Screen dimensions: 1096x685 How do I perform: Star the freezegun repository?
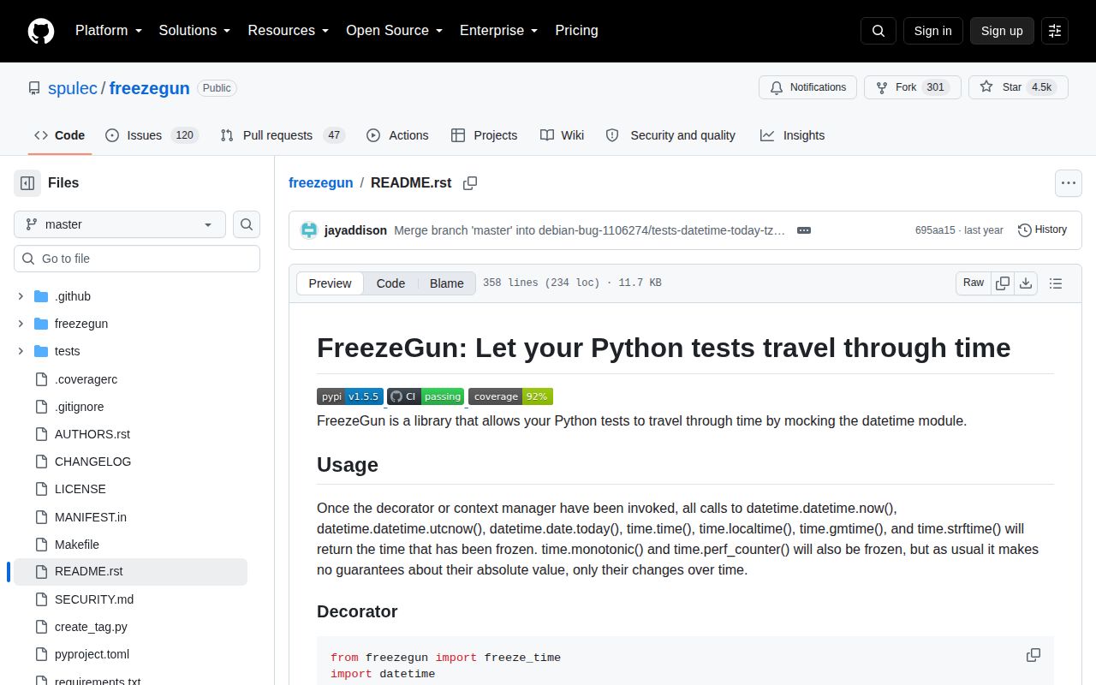click(x=1018, y=87)
